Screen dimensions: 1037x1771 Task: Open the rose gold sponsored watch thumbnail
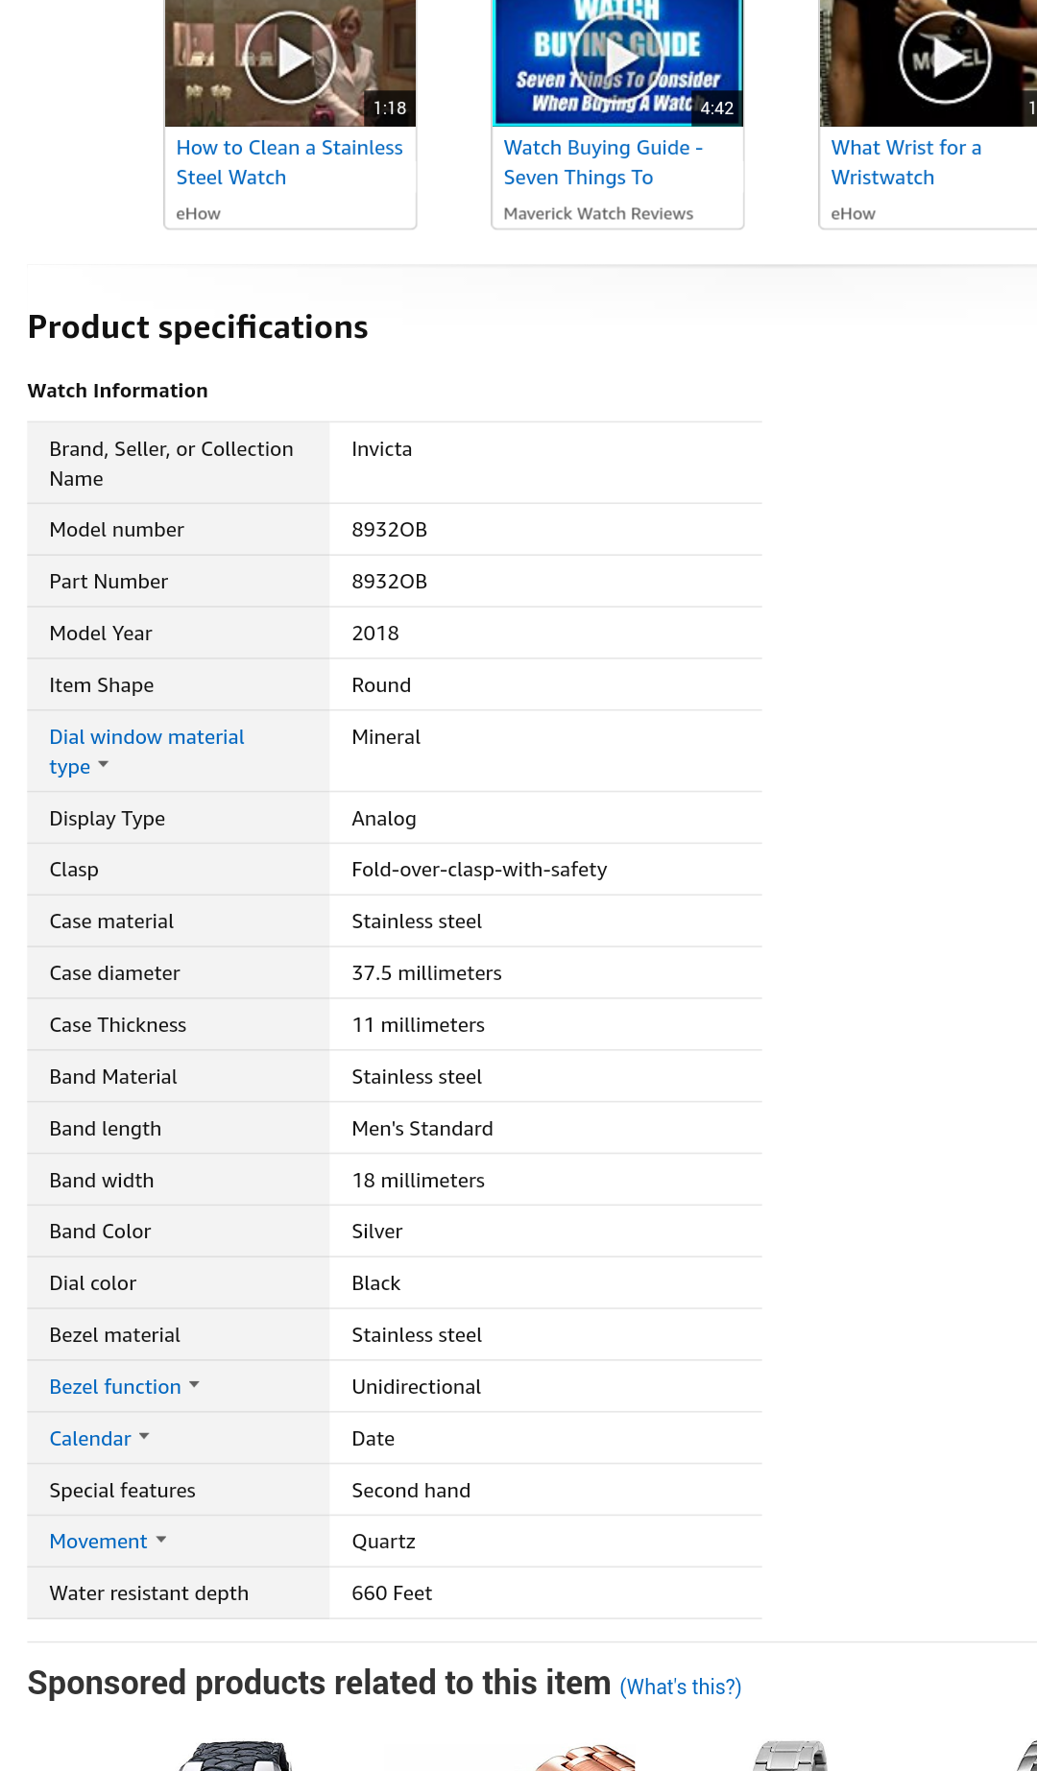pos(586,1759)
